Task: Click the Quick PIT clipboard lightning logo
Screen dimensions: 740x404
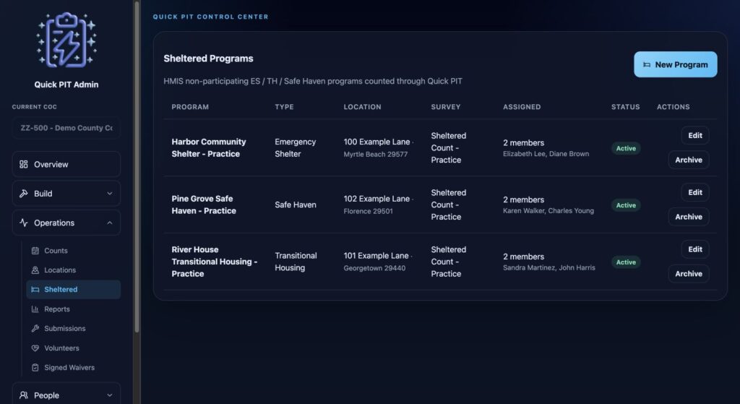Action: pos(66,40)
